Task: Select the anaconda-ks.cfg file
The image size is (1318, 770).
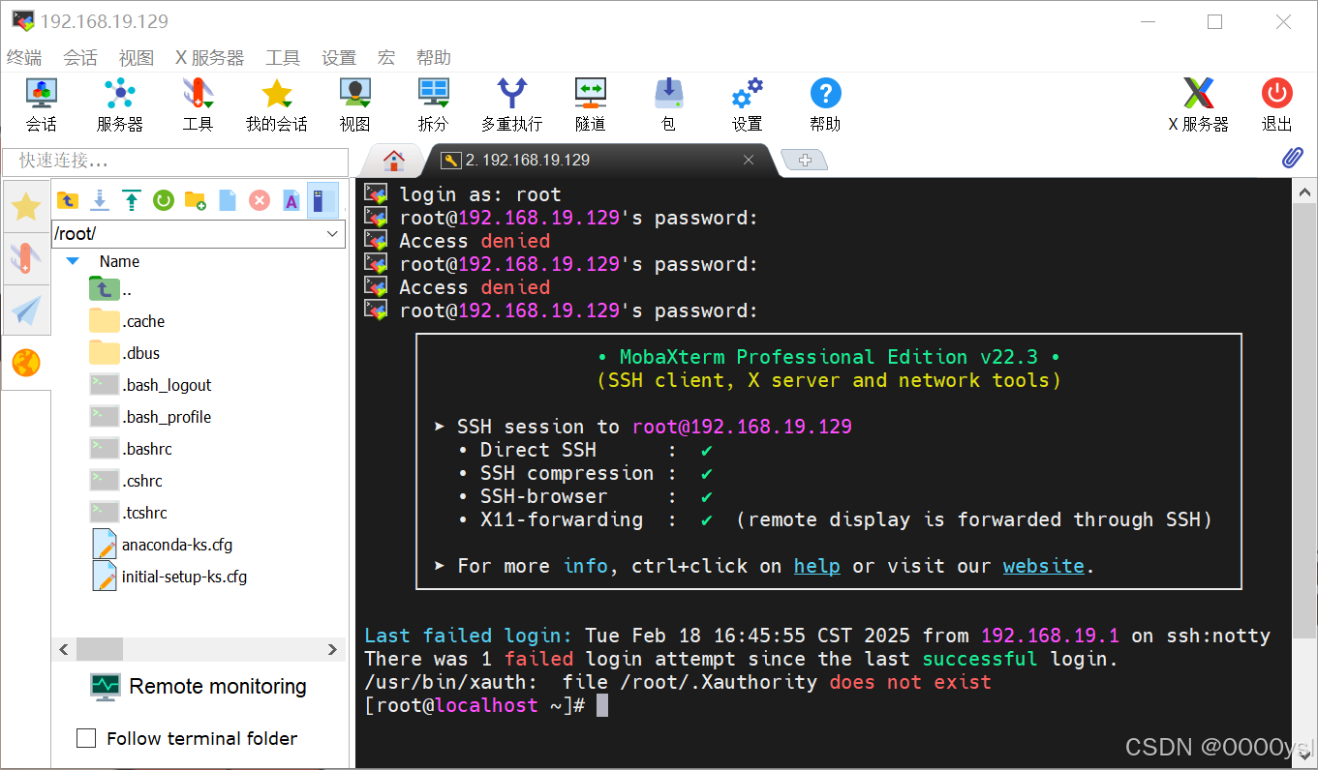Action: pyautogui.click(x=162, y=545)
